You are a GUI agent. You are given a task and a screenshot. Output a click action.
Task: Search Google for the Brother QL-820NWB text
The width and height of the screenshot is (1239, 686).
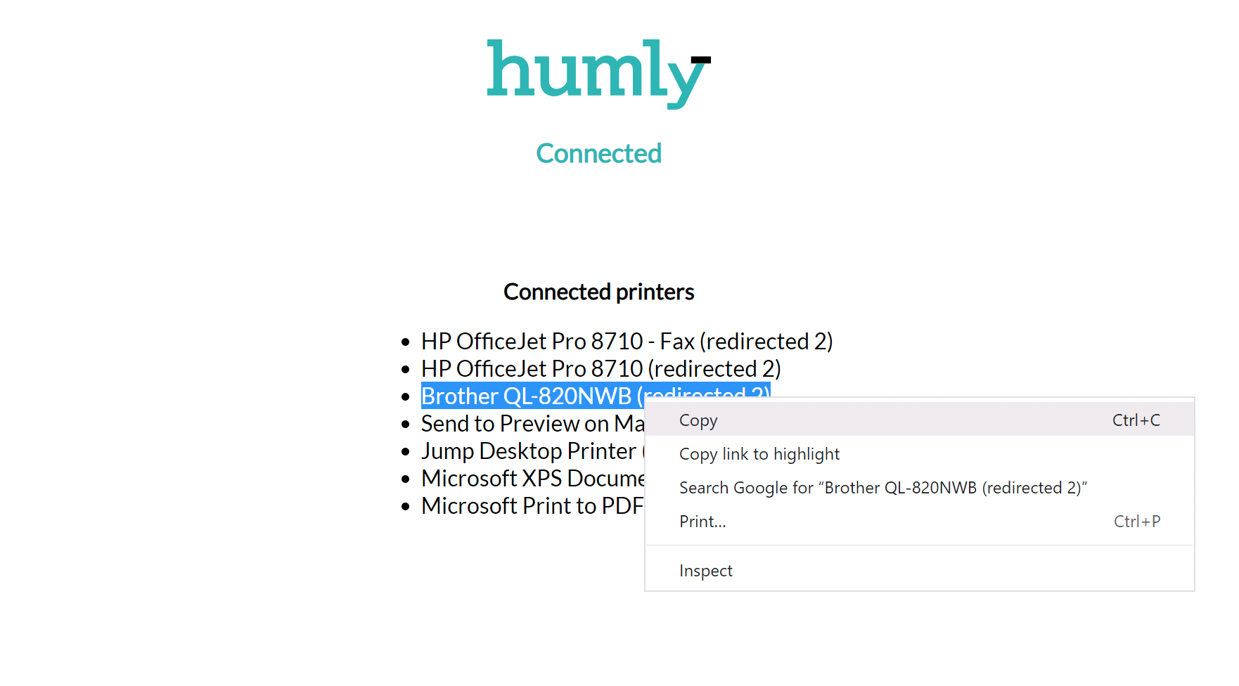coord(882,487)
